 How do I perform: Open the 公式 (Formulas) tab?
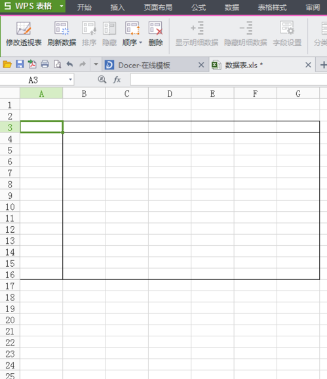(199, 7)
